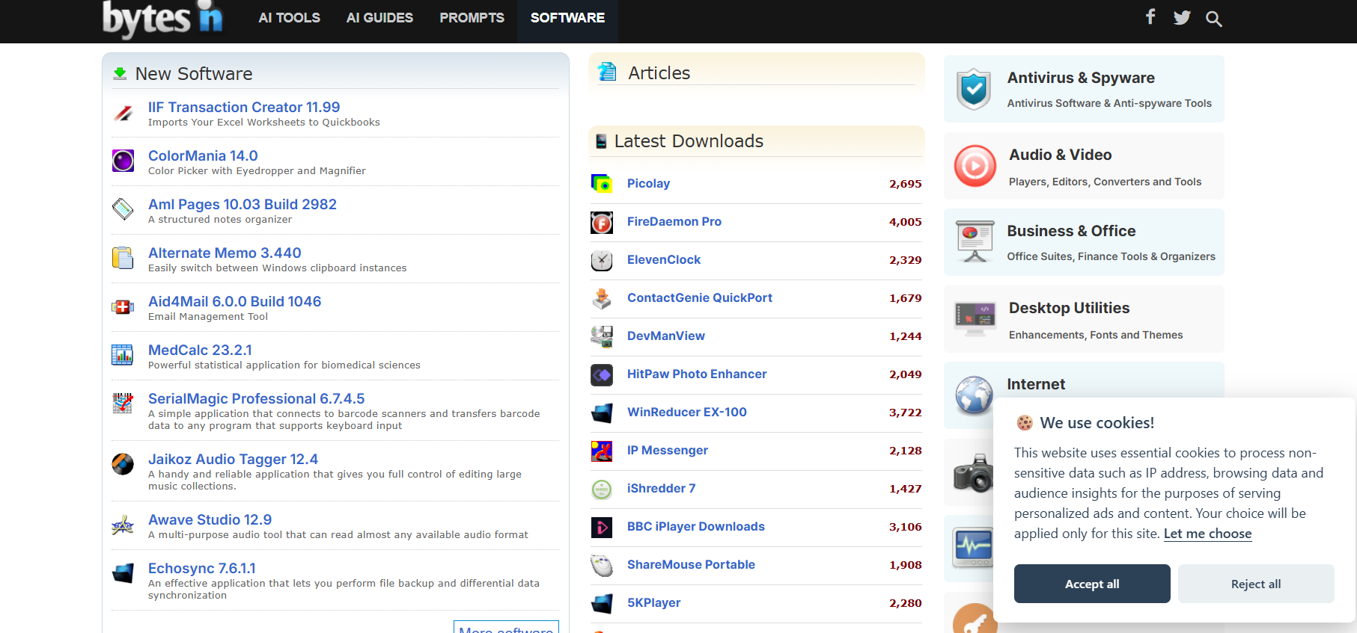The image size is (1357, 633).
Task: Click the Aml Pages icon
Action: click(123, 209)
